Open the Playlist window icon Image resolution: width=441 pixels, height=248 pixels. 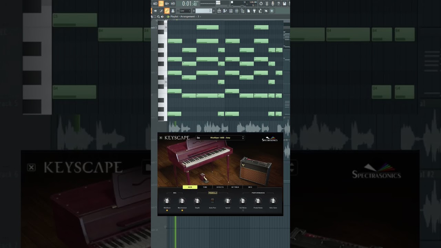219,11
